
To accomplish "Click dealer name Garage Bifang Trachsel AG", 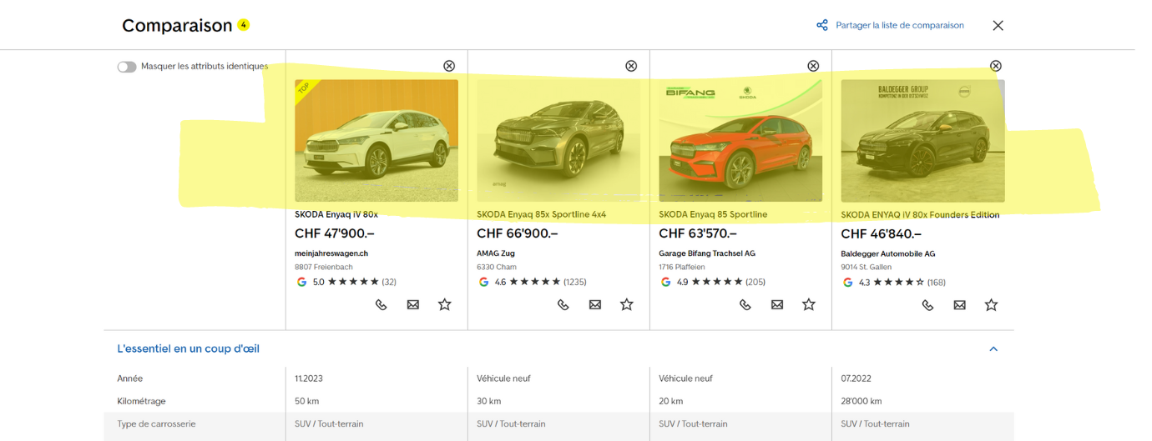I will coord(707,253).
